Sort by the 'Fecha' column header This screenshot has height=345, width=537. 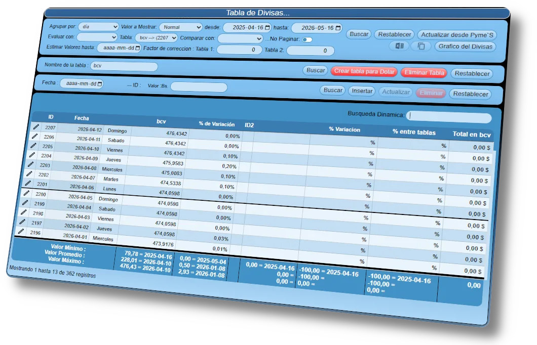[82, 118]
